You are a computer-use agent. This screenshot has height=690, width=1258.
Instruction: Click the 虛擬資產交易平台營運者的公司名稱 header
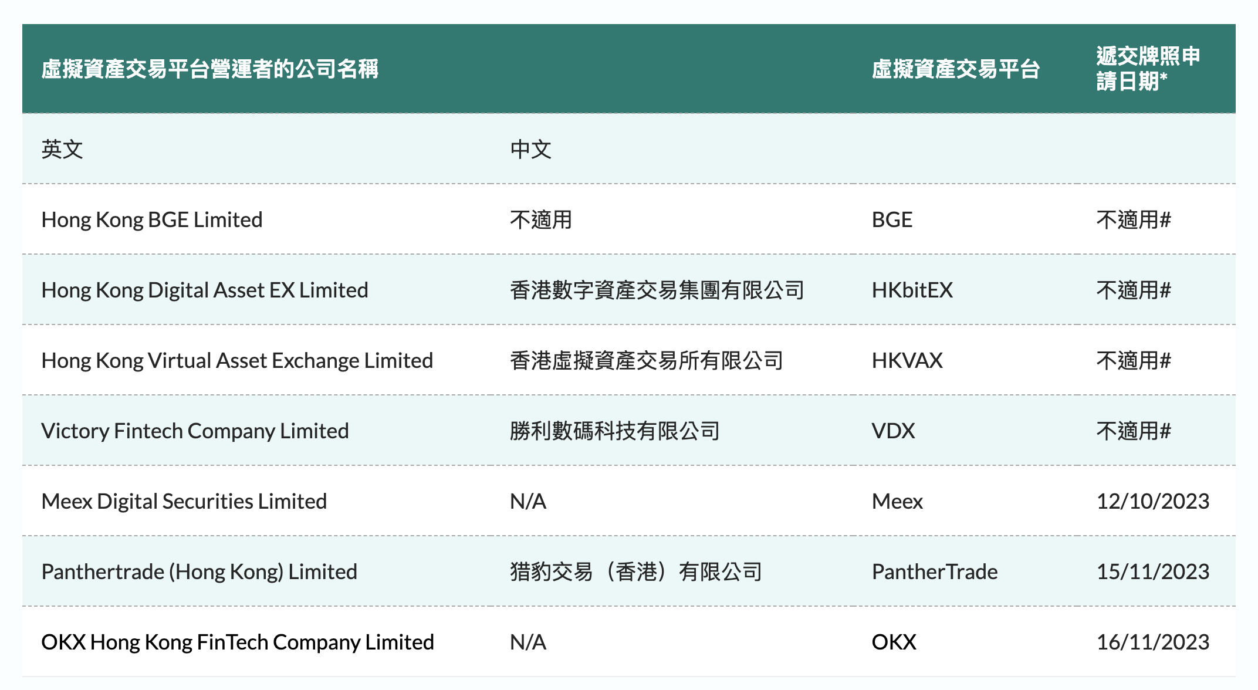(x=210, y=69)
